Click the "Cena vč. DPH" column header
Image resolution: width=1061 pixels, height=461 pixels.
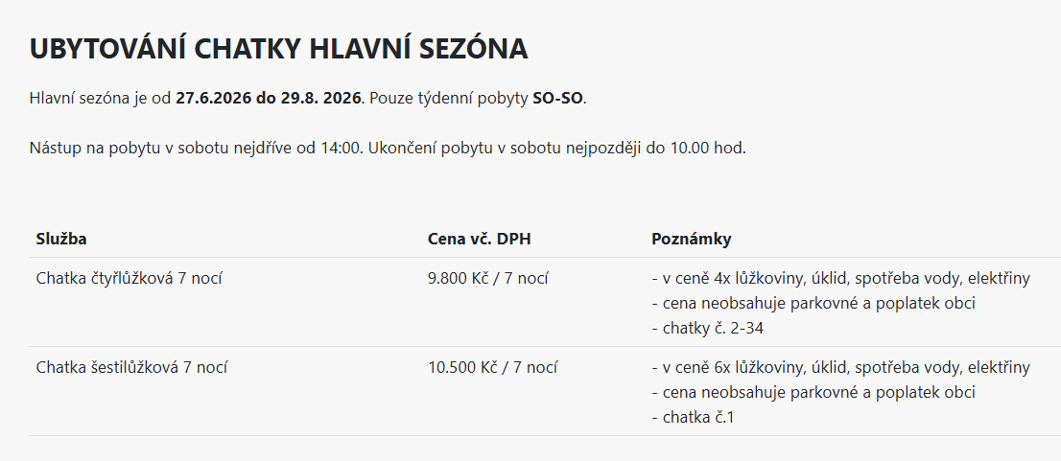(x=479, y=239)
